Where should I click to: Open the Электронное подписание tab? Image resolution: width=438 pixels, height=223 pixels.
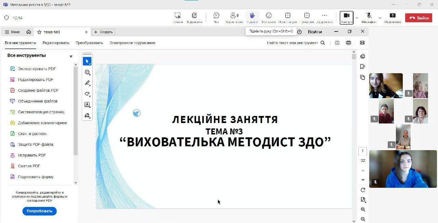[132, 43]
